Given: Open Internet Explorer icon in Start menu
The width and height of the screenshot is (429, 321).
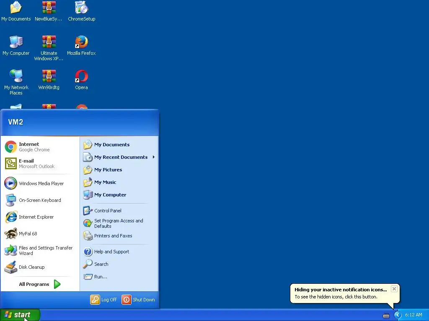Looking at the screenshot, I should tap(10, 217).
